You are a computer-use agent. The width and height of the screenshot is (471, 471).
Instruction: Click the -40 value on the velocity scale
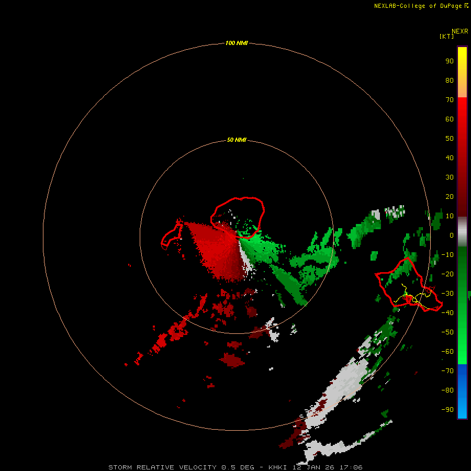click(x=447, y=313)
